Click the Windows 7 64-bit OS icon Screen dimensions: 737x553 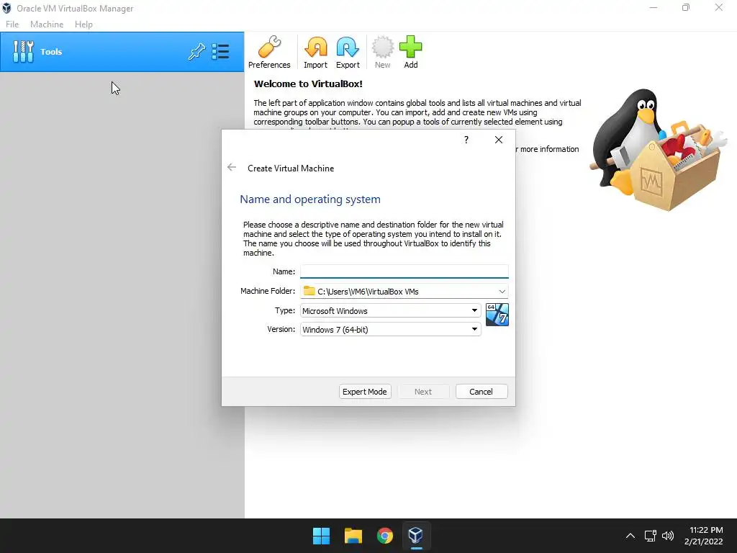(497, 315)
